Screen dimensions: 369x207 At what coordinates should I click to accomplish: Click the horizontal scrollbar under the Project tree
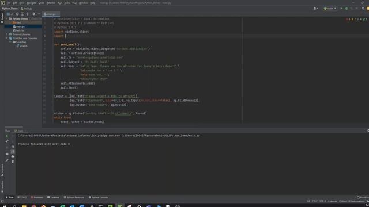(x=14, y=126)
